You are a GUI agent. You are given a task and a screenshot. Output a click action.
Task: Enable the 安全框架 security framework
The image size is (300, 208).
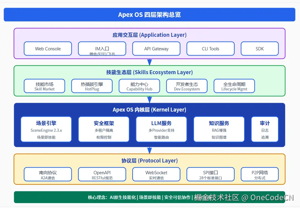(104, 129)
